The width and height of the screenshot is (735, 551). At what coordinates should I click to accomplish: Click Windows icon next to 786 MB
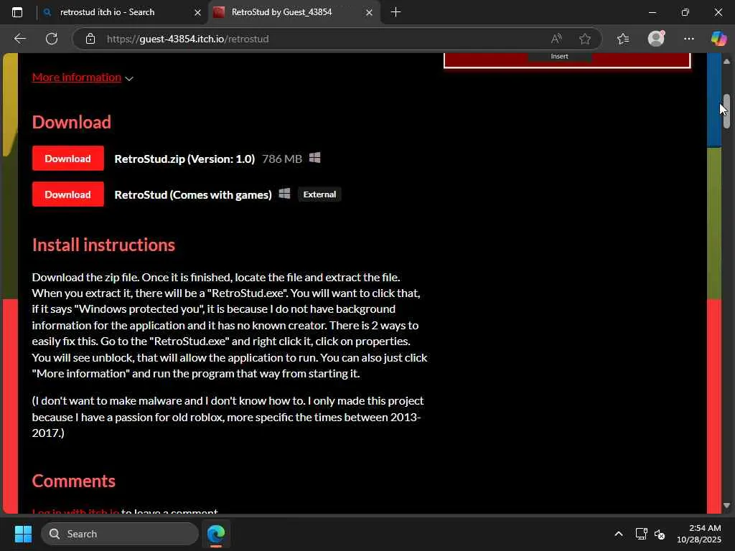pos(315,158)
